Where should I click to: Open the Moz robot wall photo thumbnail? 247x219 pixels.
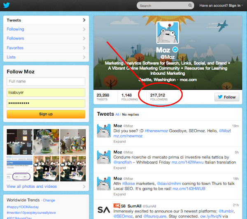(x=19, y=142)
